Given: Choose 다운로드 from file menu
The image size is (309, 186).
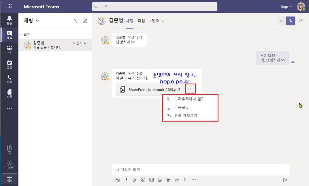Looking at the screenshot, I should (x=190, y=107).
